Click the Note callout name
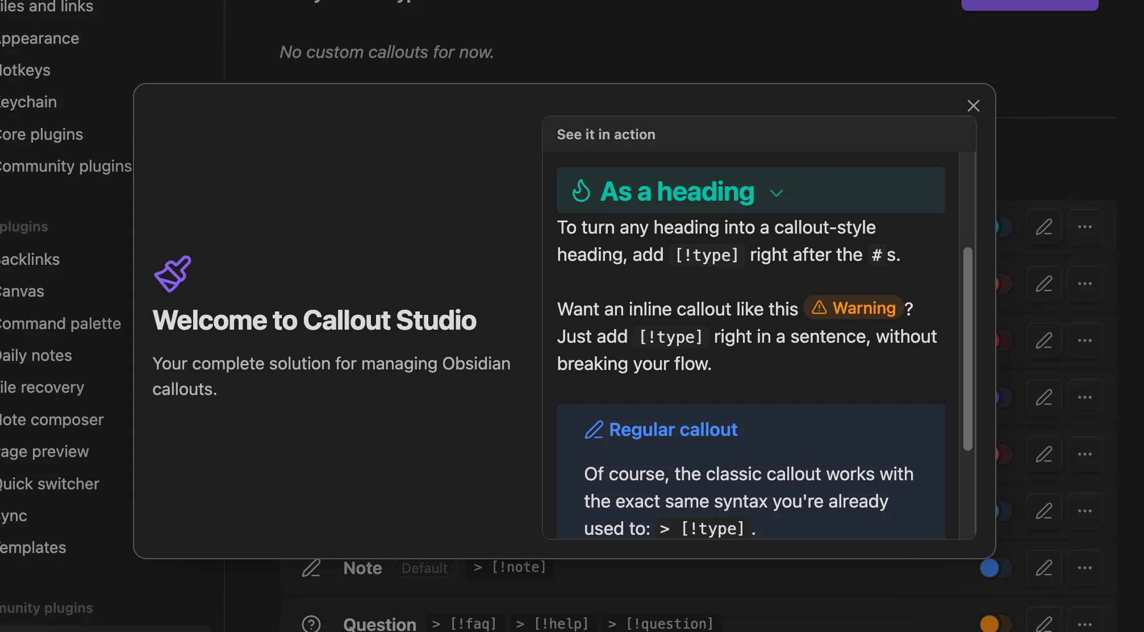 click(362, 568)
